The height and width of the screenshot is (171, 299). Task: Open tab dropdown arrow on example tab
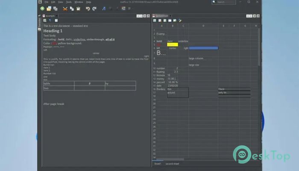57,16
